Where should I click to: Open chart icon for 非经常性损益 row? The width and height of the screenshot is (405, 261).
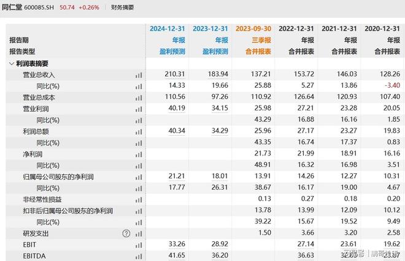[139, 200]
